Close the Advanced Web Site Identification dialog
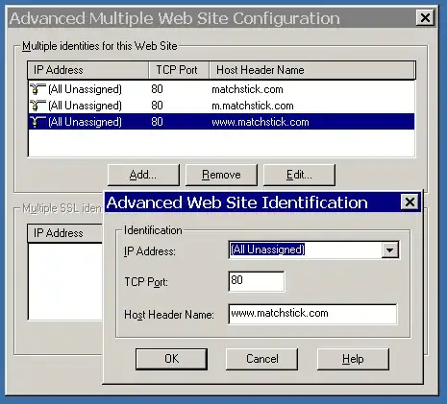Image resolution: width=447 pixels, height=404 pixels. click(x=410, y=202)
